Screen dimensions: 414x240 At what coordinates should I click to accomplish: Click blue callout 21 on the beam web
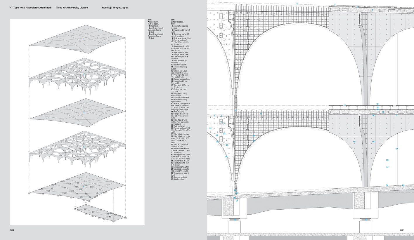pos(210,128)
